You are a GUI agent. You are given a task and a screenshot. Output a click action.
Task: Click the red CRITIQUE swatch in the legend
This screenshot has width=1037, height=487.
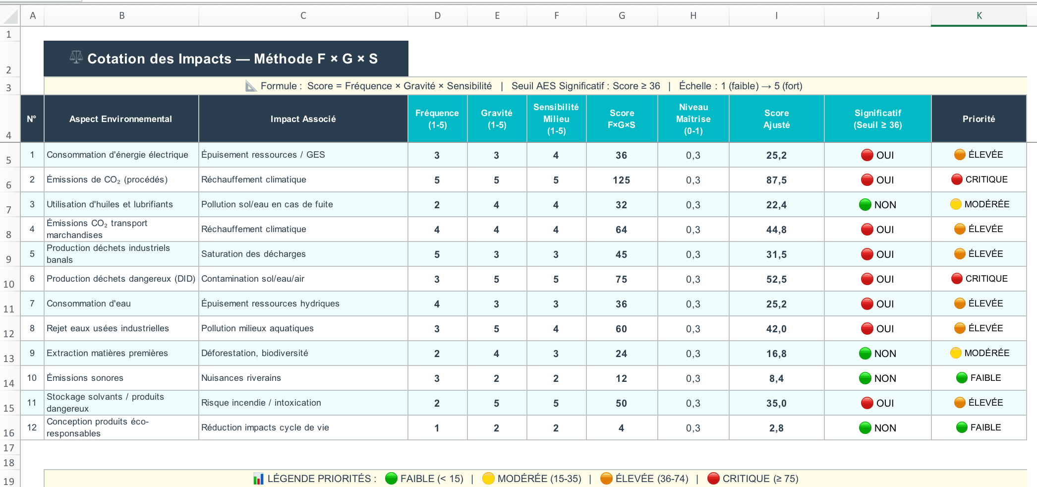[x=713, y=479]
